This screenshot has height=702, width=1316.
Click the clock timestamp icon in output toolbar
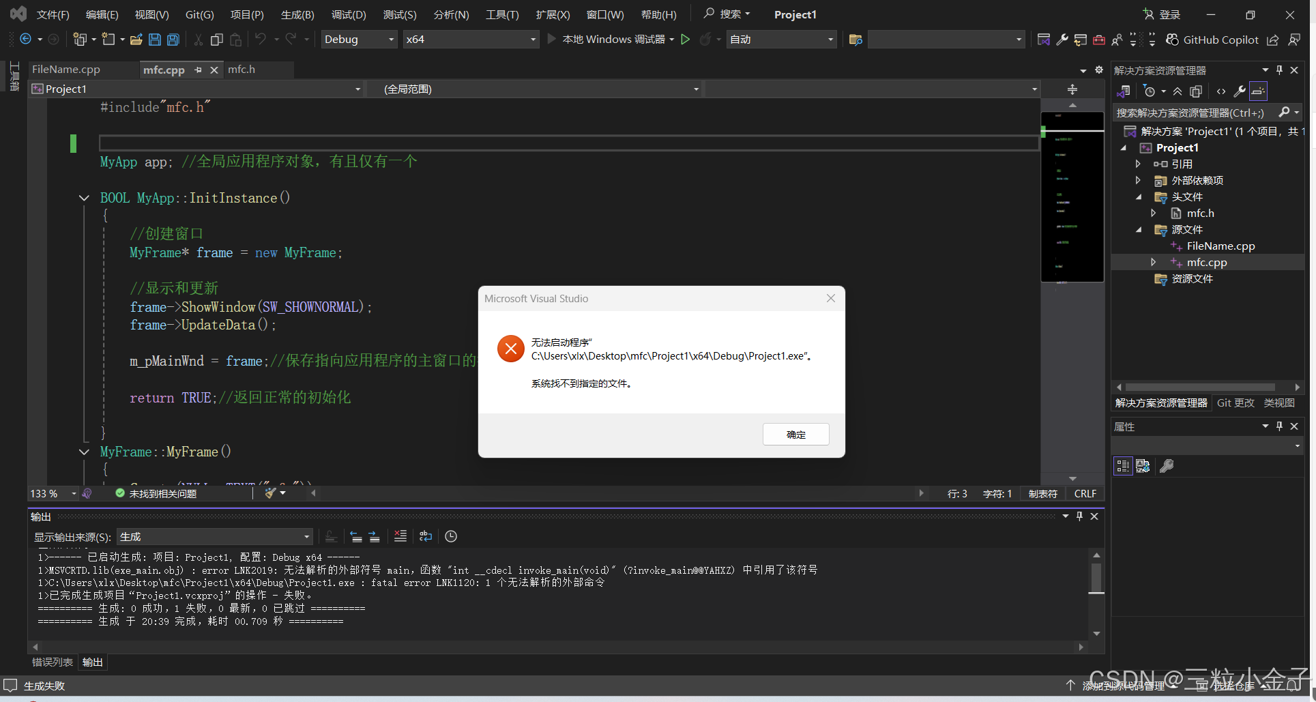451,536
